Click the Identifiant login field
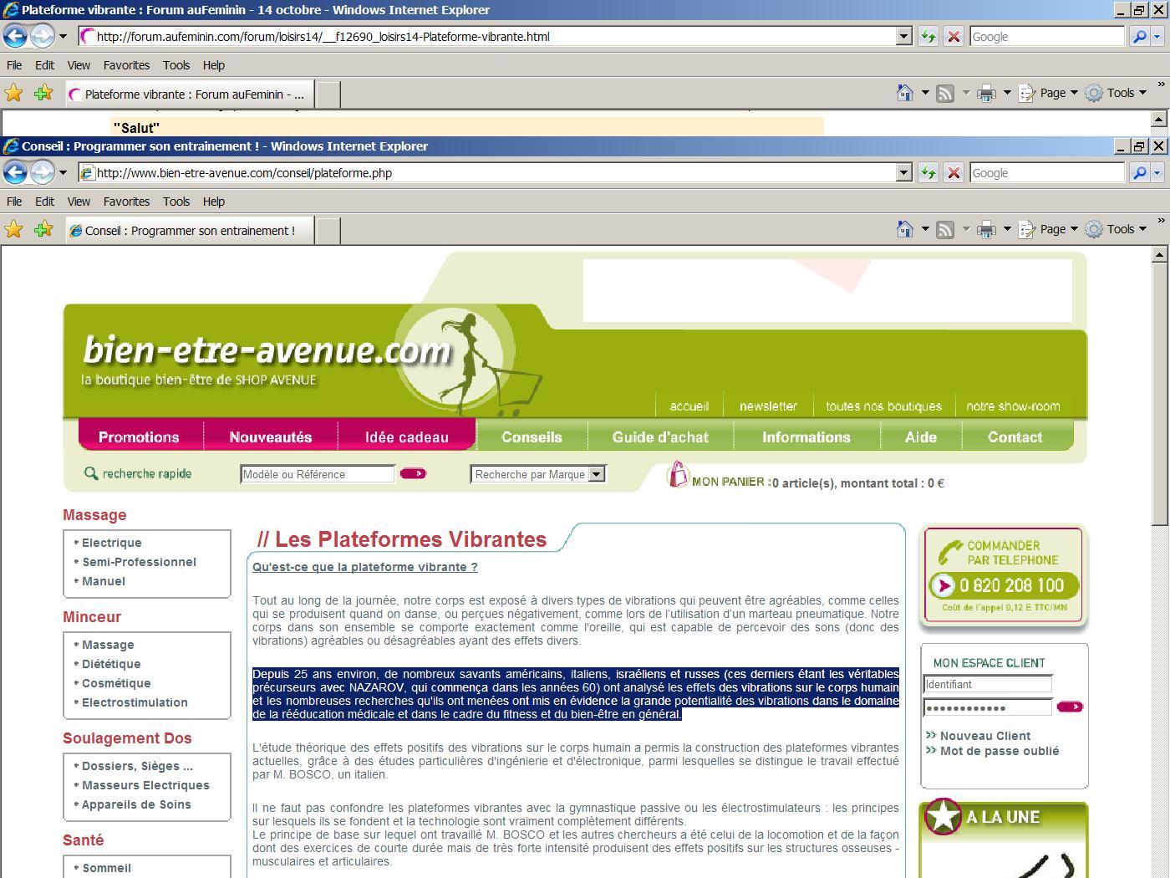The width and height of the screenshot is (1170, 878). 987,684
